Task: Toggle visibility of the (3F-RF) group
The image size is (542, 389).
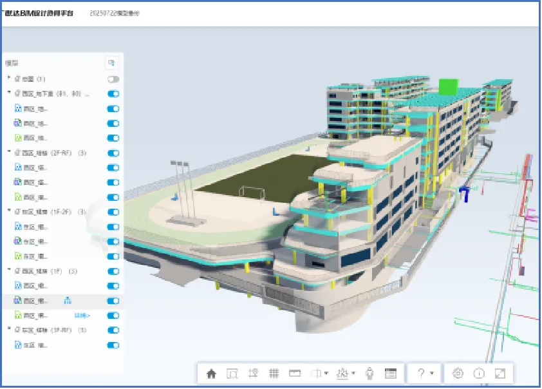Action: [113, 330]
